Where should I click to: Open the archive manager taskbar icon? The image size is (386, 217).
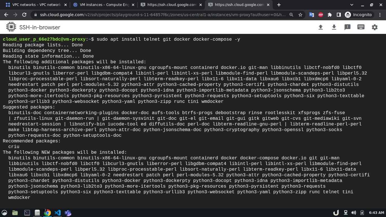[37, 213]
